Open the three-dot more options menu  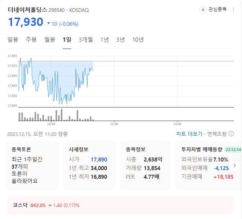pyautogui.click(x=233, y=10)
